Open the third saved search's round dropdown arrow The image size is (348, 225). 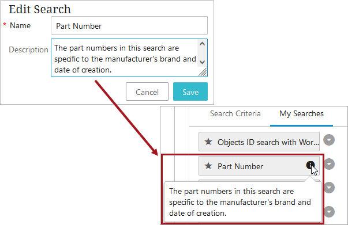(x=329, y=188)
